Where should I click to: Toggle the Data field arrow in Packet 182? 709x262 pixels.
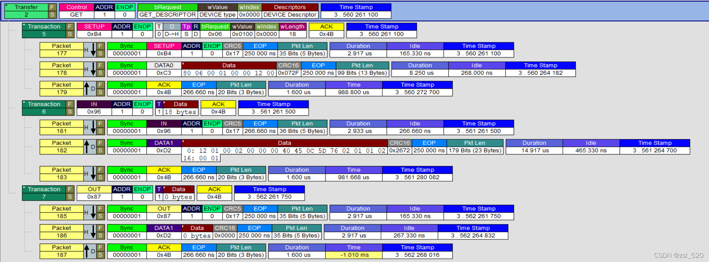(183, 141)
